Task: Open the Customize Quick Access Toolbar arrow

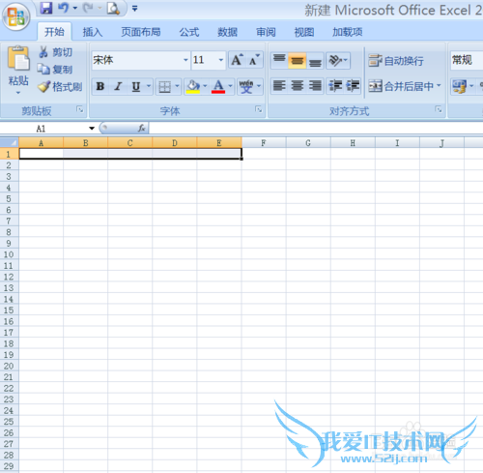Action: tap(135, 9)
